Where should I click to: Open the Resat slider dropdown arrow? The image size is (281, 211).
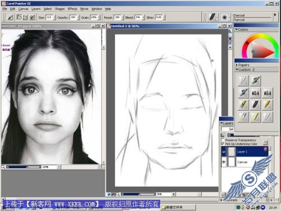123,17
